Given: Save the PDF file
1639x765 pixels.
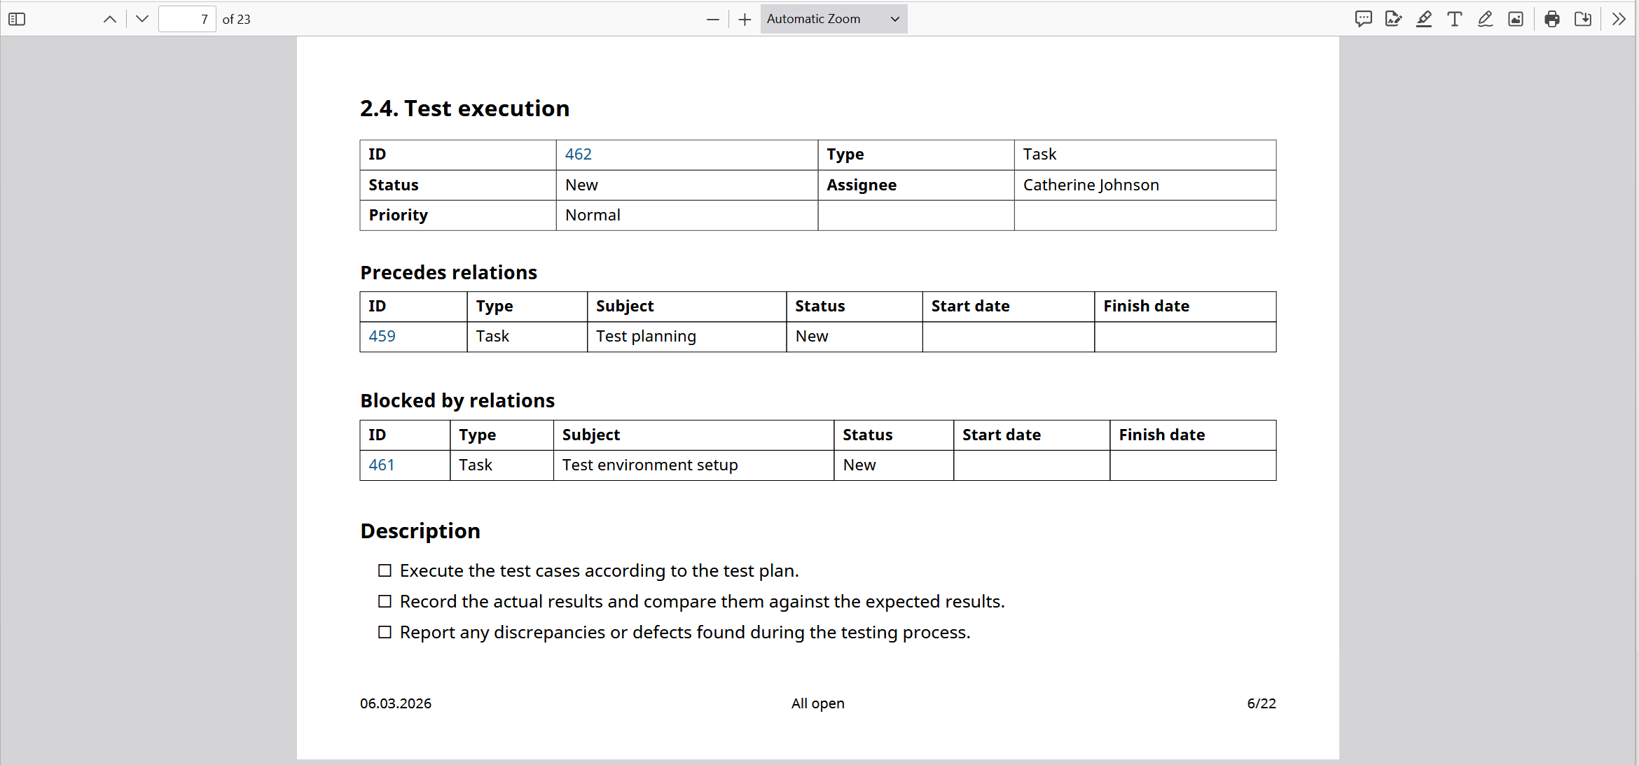Looking at the screenshot, I should pos(1582,19).
